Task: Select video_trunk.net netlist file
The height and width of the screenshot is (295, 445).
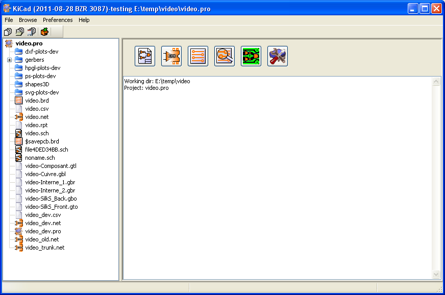Action: click(x=44, y=248)
